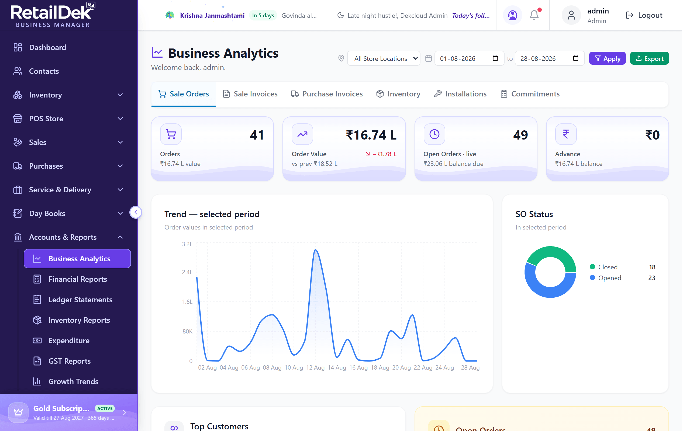Screen dimensions: 690x431
Task: Open the All Store Locations dropdown
Action: click(384, 58)
